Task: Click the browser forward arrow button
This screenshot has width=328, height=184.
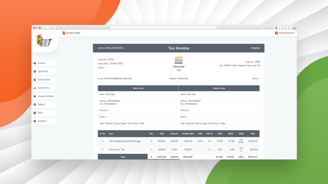Action: point(47,28)
